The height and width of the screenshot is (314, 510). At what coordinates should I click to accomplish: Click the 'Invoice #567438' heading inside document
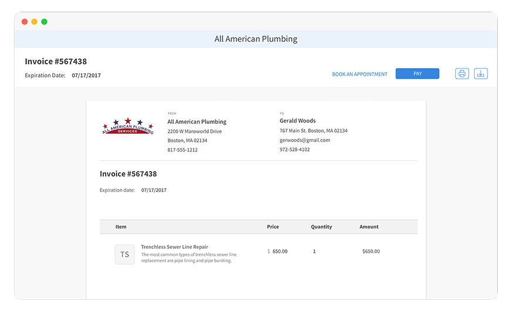(128, 174)
